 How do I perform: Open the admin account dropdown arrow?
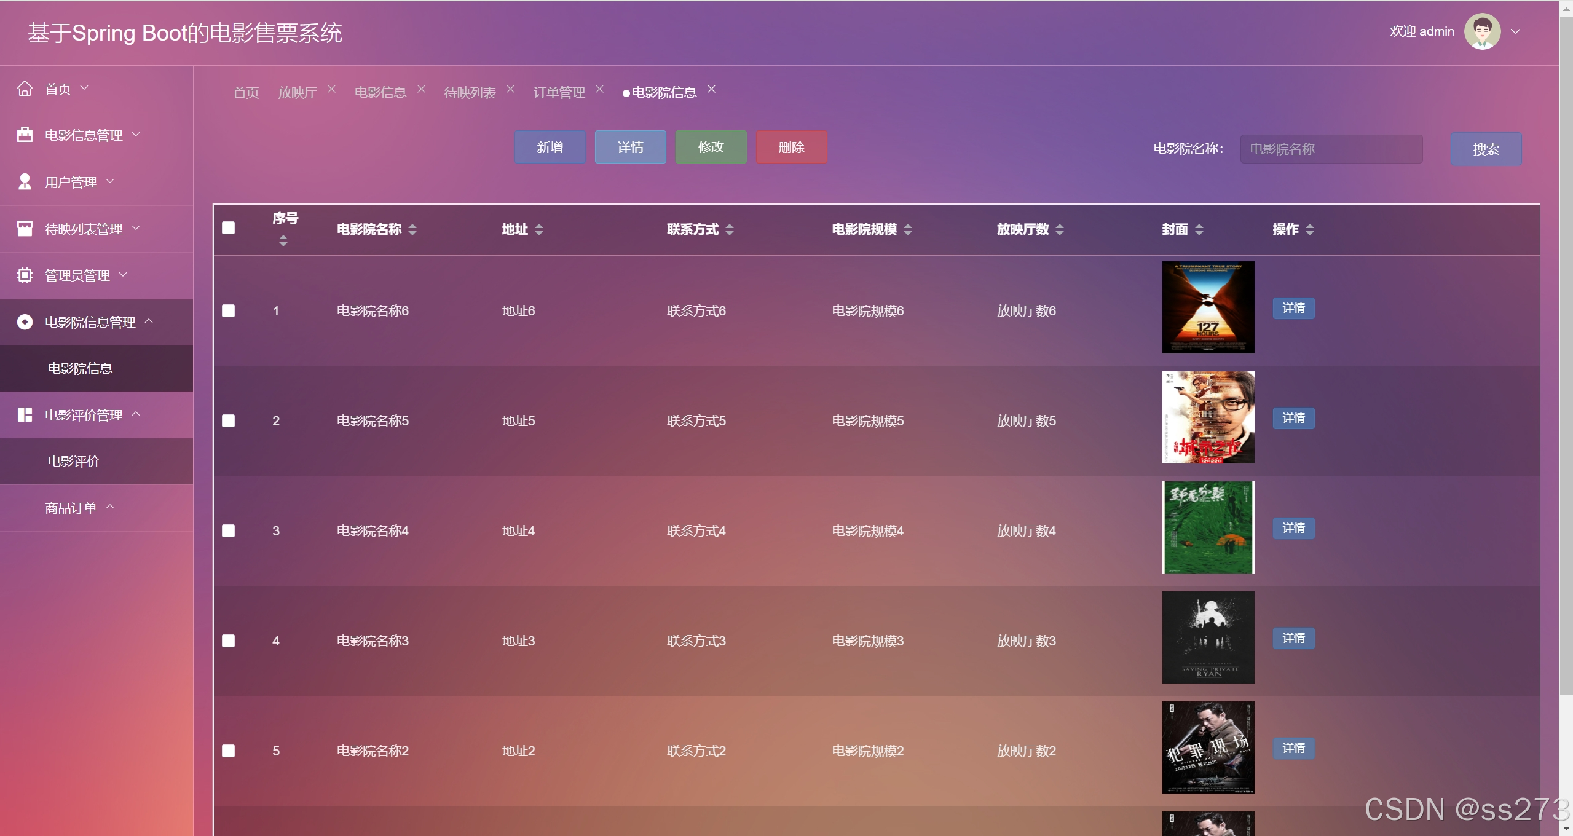coord(1516,31)
